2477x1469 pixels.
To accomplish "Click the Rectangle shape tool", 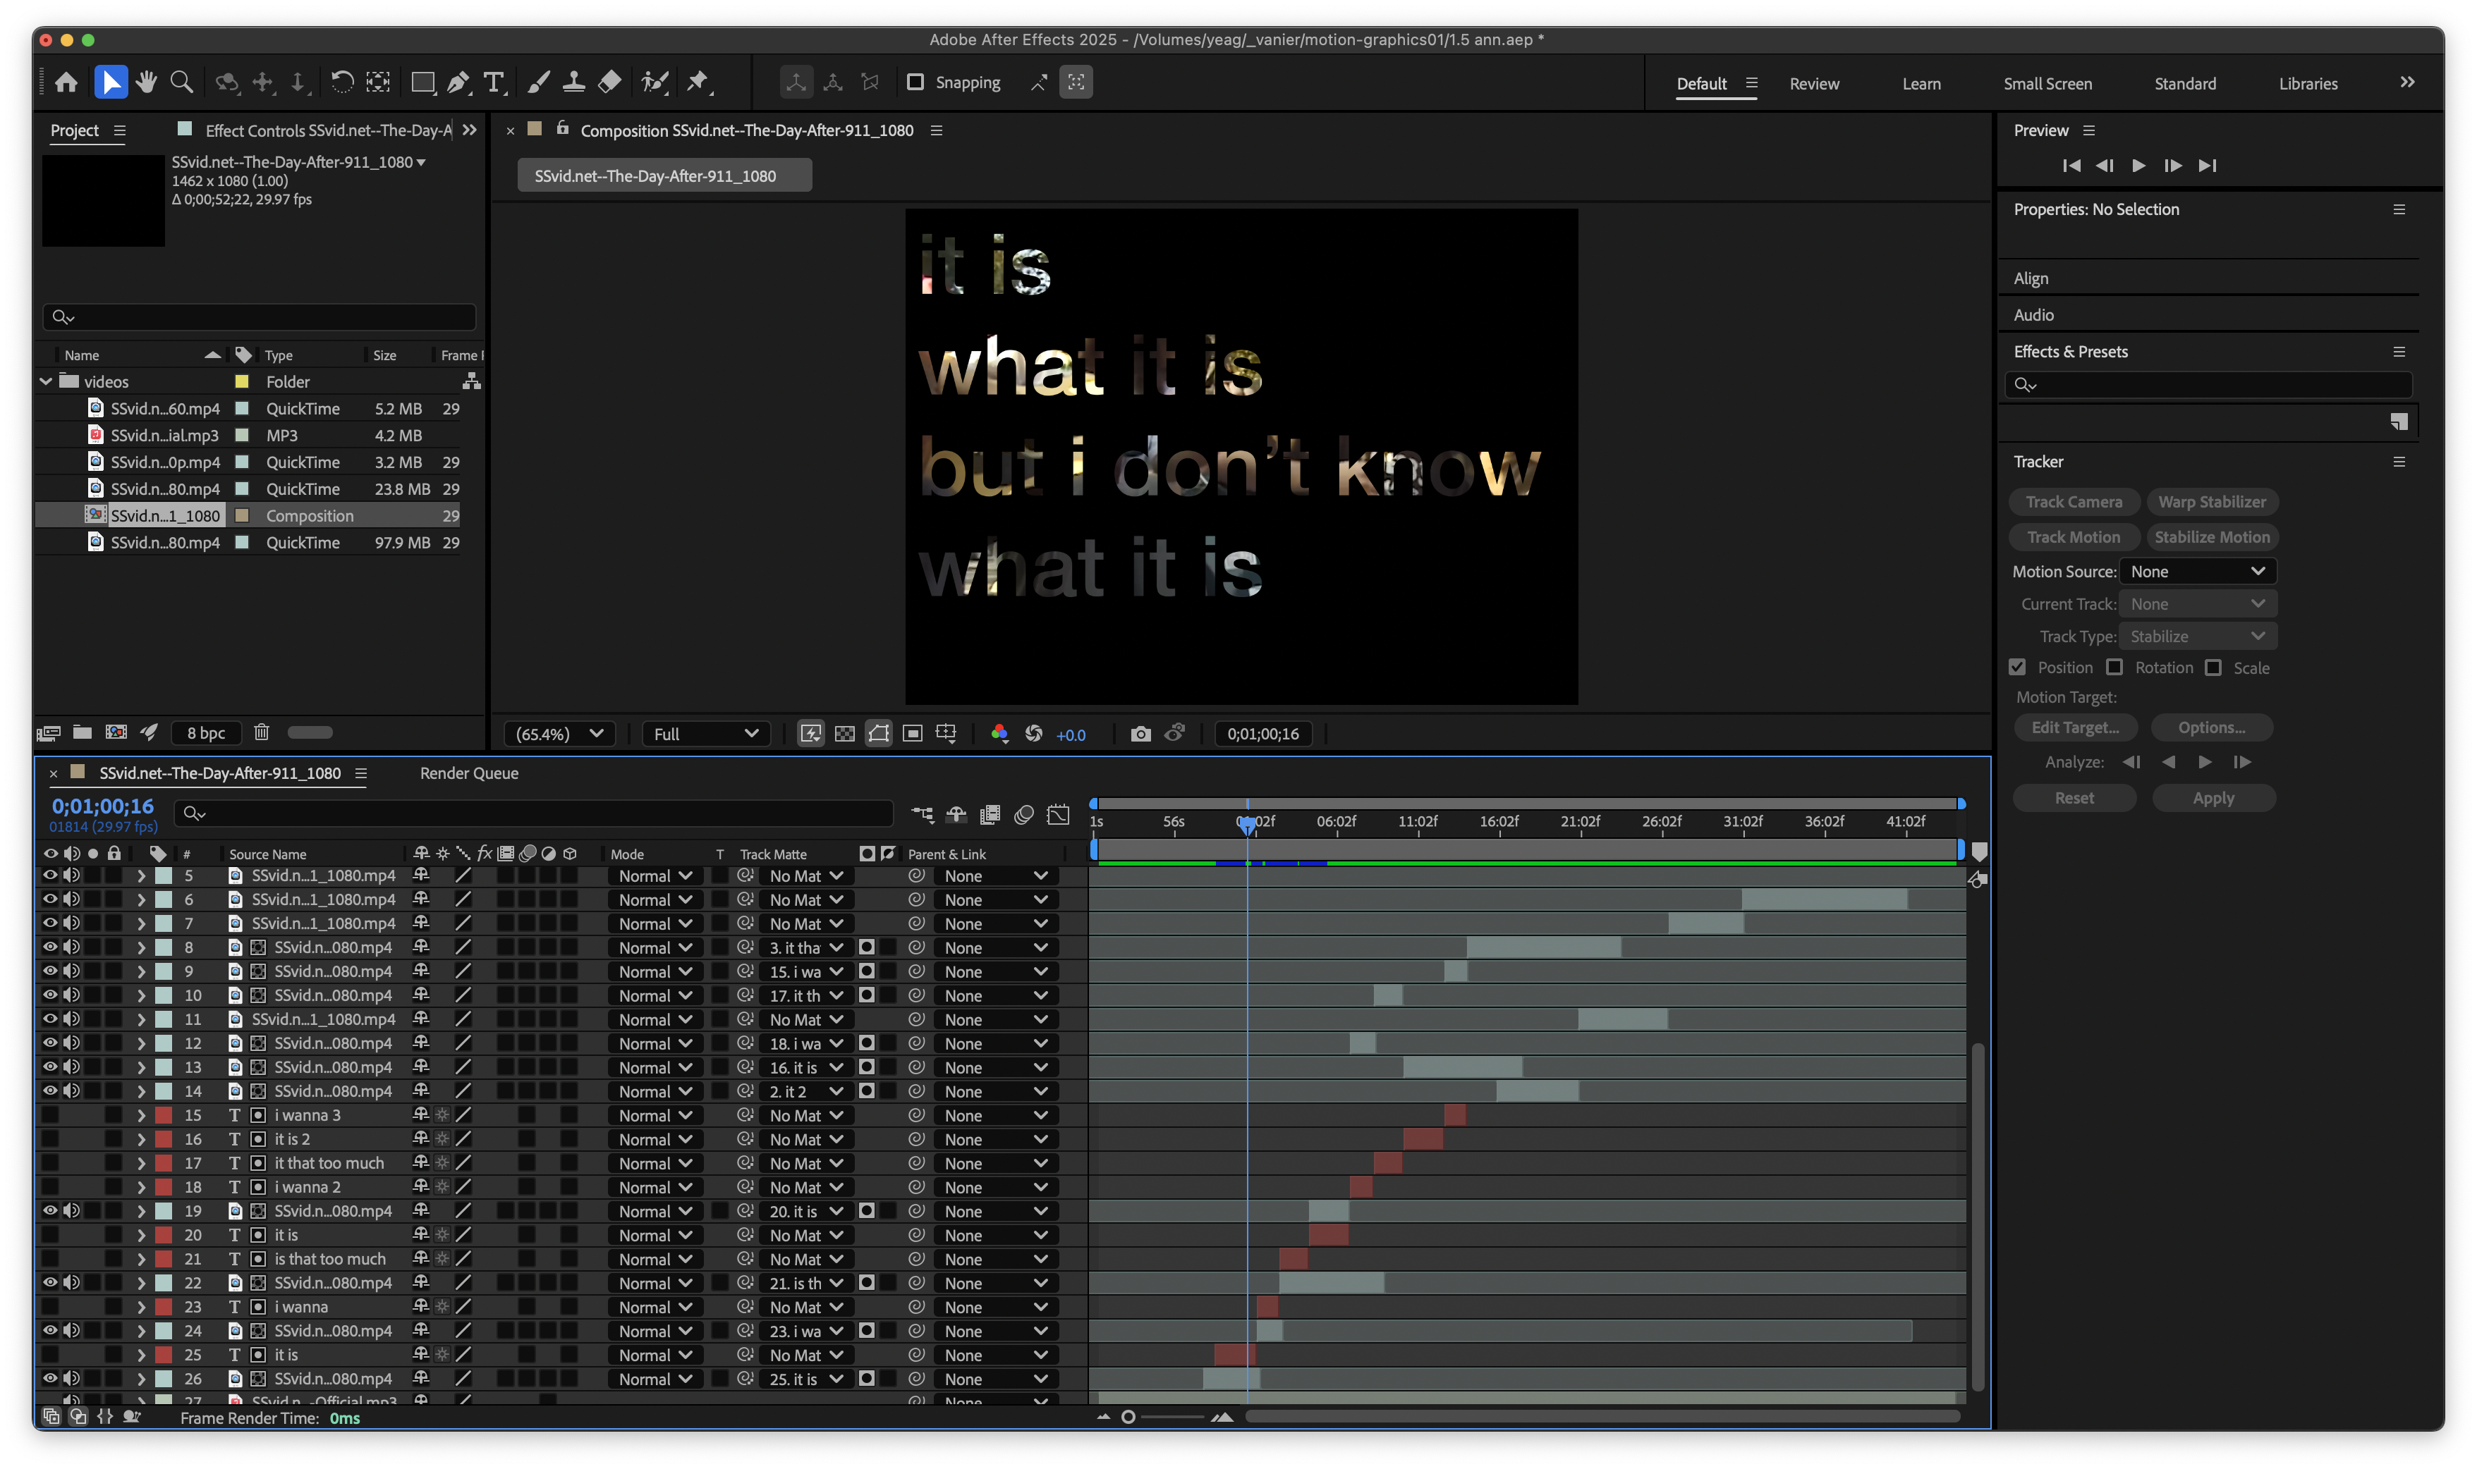I will pos(422,82).
